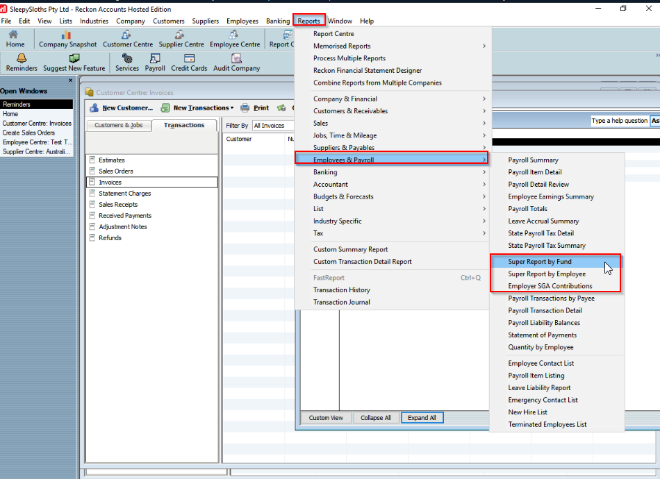
Task: Open the Employees menu in menu bar
Action: tap(242, 21)
